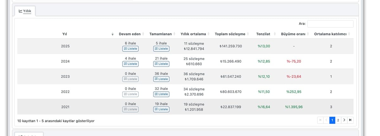Click the next page arrow
Image resolution: width=380 pixels, height=136 pixels.
[344, 120]
